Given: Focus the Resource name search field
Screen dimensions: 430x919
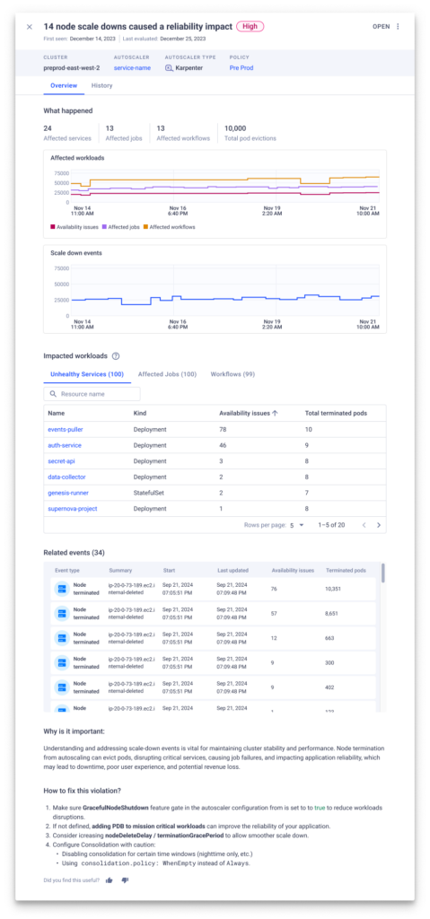Looking at the screenshot, I should click(92, 394).
